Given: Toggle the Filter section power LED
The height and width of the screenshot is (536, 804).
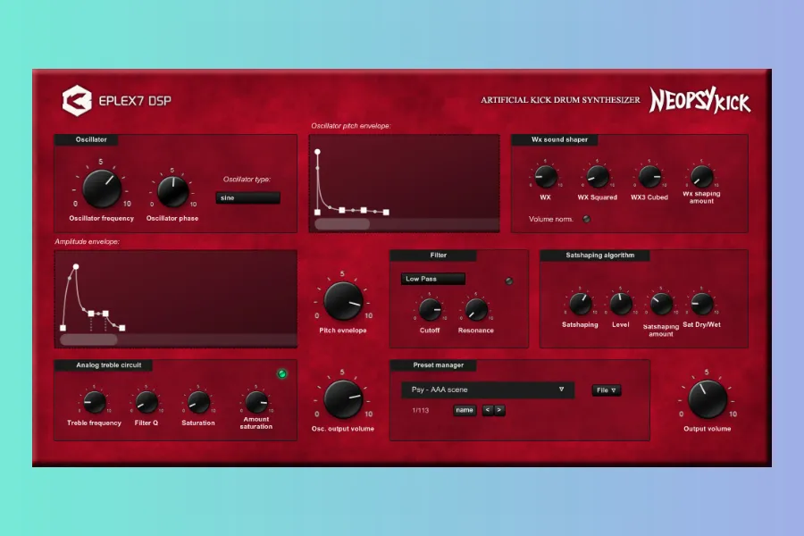Looking at the screenshot, I should coord(509,281).
